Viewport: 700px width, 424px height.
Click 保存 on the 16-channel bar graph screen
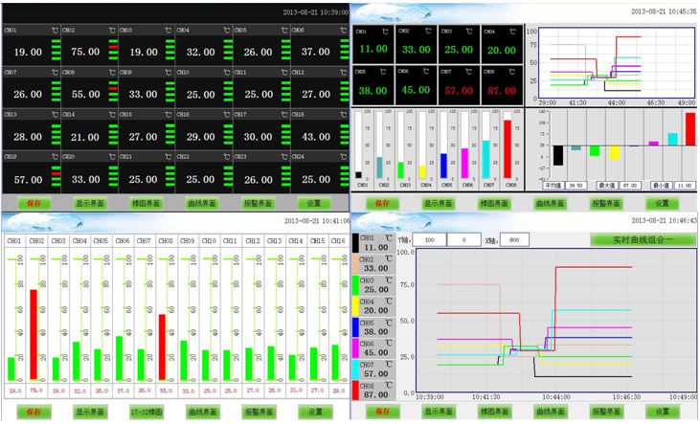coord(34,412)
